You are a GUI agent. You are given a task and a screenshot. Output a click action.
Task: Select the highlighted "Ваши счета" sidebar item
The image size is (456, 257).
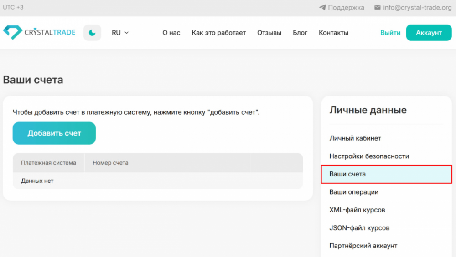[347, 174]
